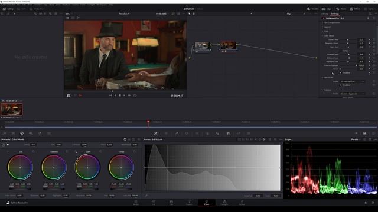Select the Curves palette icon
The width and height of the screenshot is (378, 212).
pos(156,134)
